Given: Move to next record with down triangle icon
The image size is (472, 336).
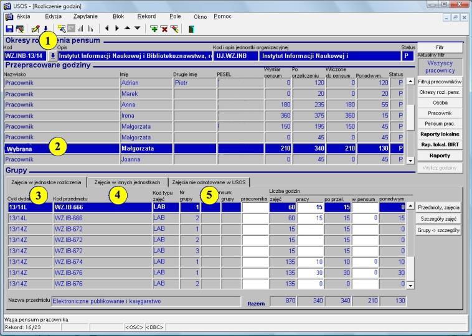Looking at the screenshot, I should click(137, 28).
